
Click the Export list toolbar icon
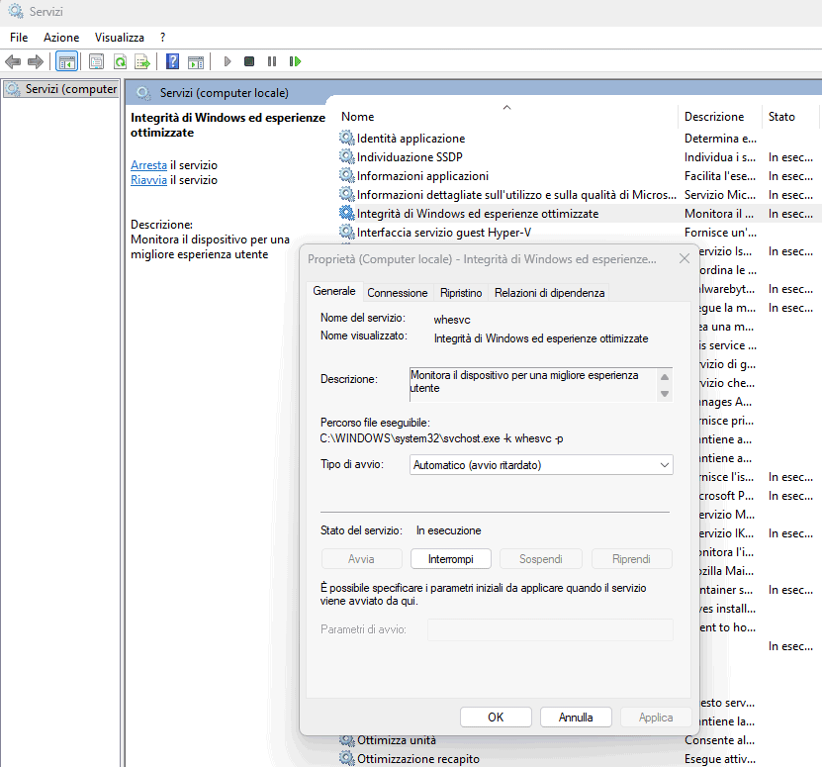click(x=142, y=62)
